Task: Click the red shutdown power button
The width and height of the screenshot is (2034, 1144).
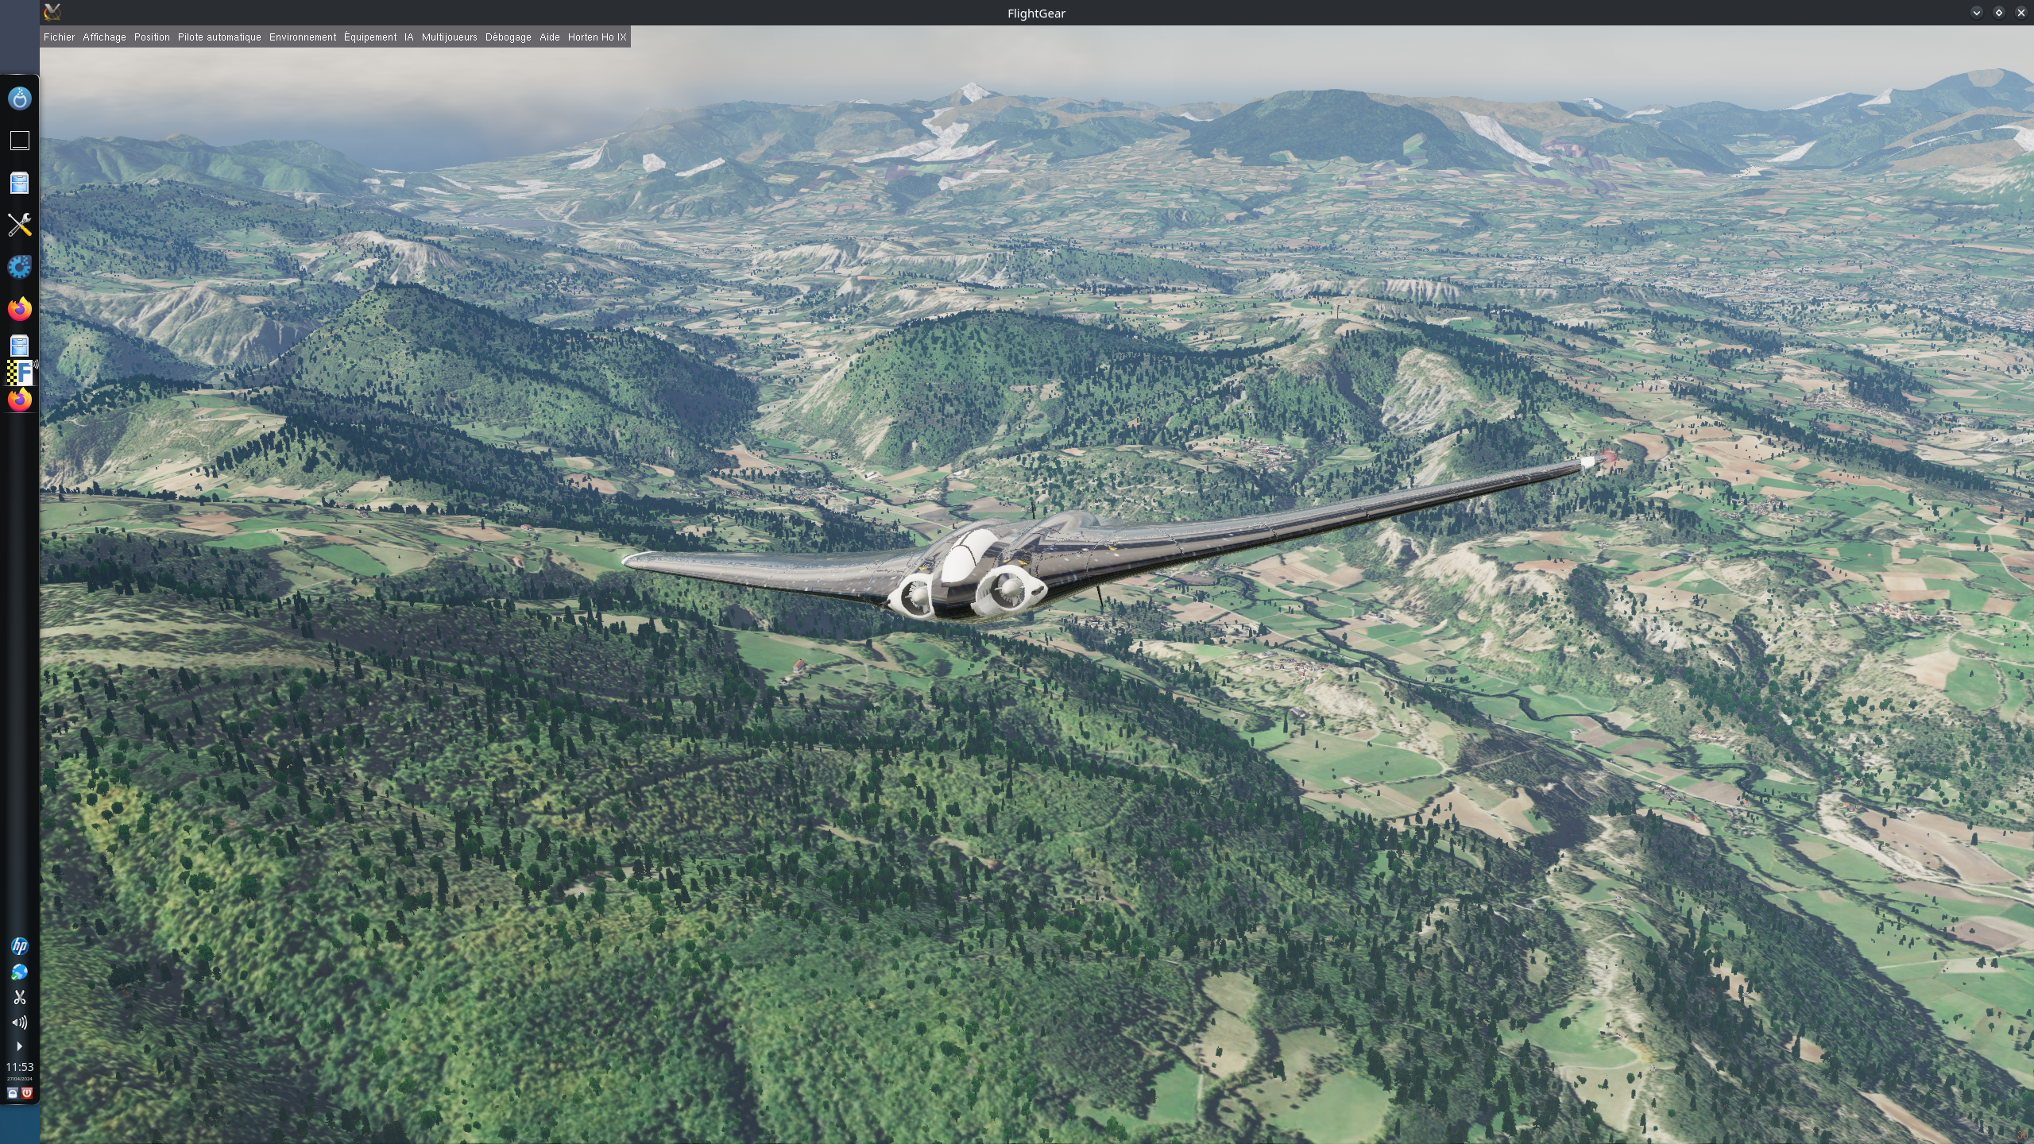Action: coord(27,1093)
